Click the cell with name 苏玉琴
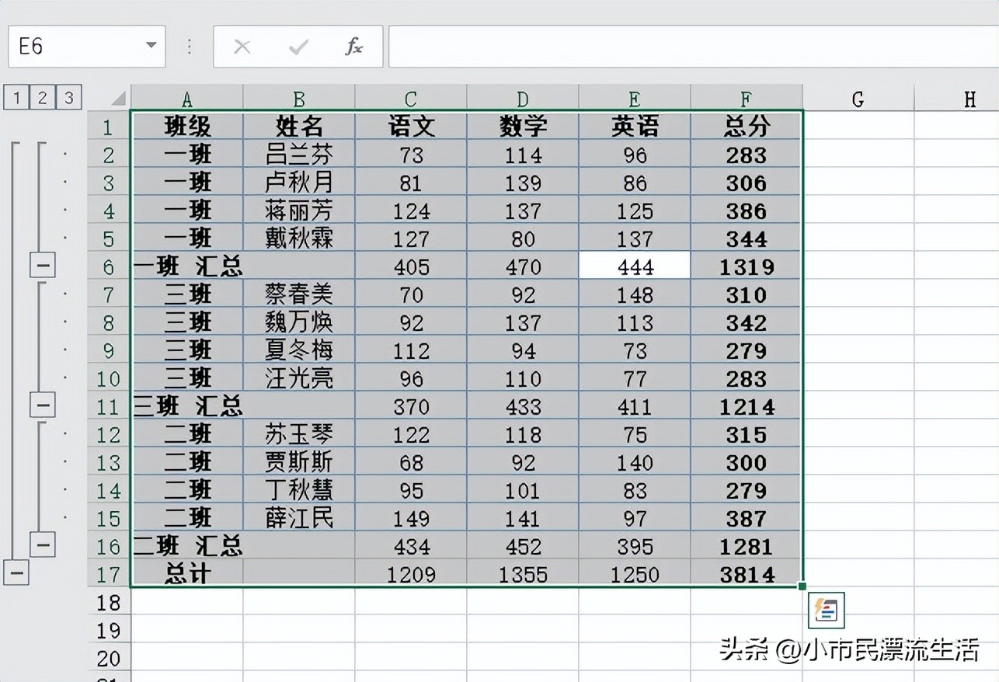Viewport: 999px width, 682px height. point(299,434)
